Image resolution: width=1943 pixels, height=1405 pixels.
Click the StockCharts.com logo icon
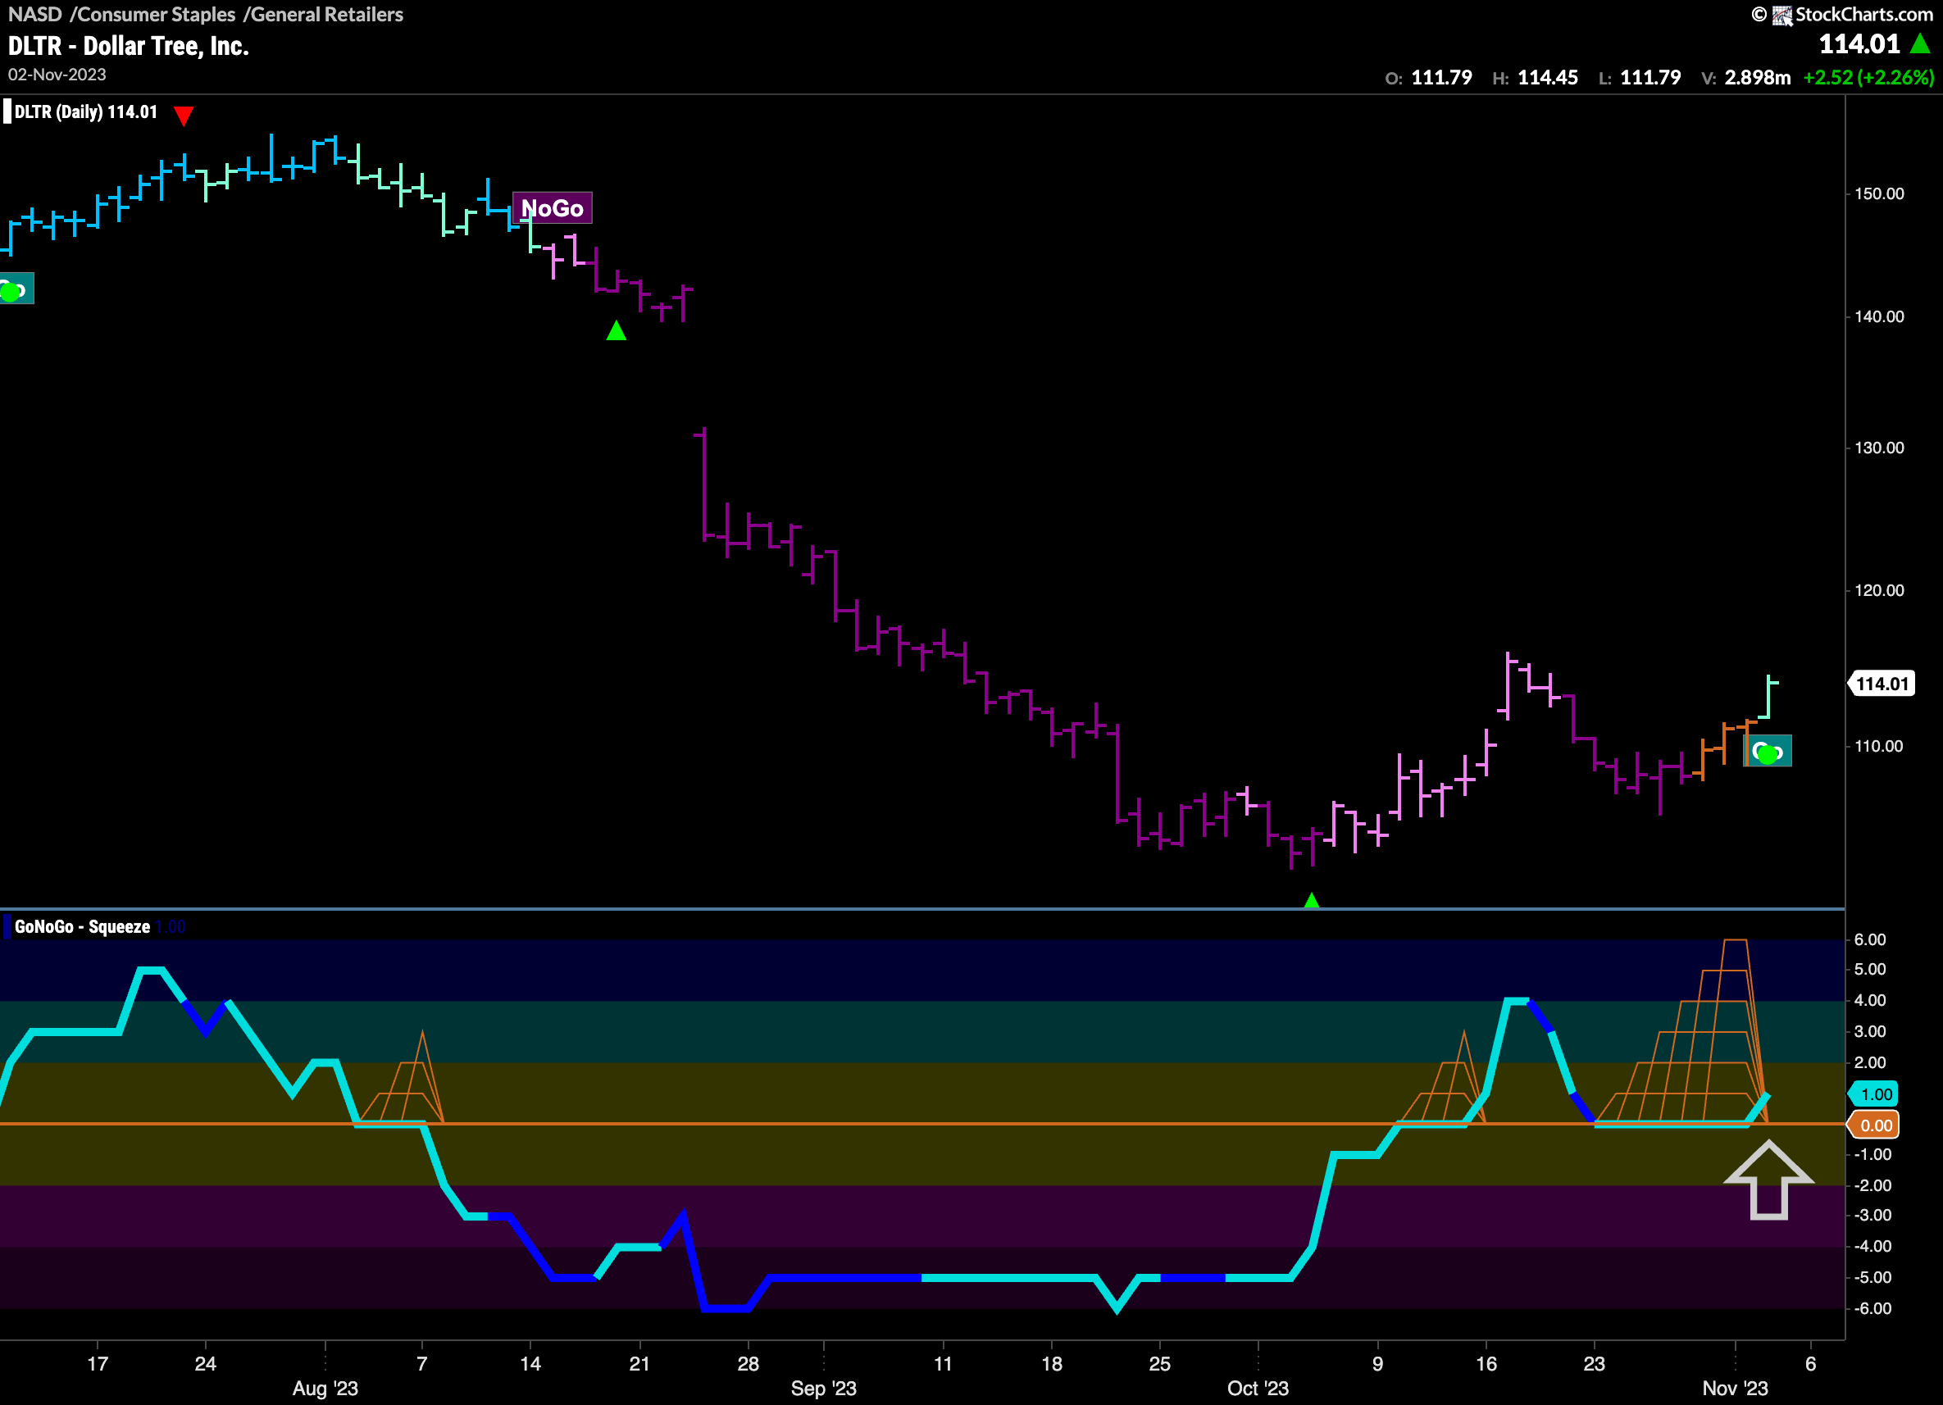(1782, 15)
